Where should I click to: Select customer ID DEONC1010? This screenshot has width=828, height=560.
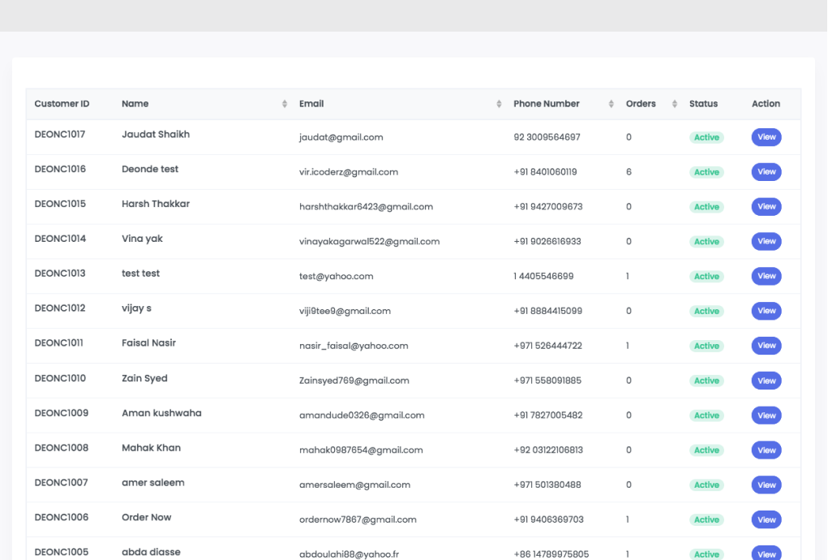[x=60, y=378]
